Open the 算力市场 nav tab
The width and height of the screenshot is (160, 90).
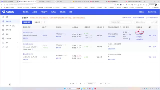click(x=25, y=12)
